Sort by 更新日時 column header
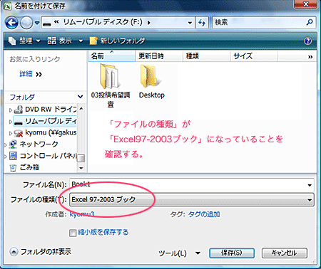This screenshot has height=269, width=321. pos(159,56)
